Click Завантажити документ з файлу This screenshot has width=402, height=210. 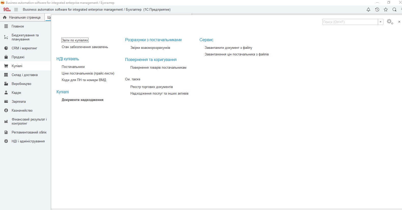coord(228,48)
